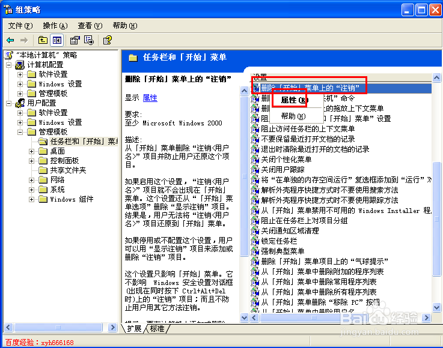Click description pane scroll down arrow
Image resolution: width=443 pixels, height=348 pixels.
point(244,318)
